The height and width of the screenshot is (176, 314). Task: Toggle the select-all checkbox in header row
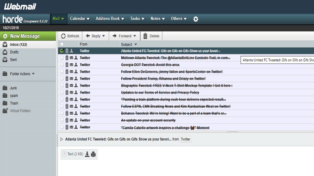point(62,44)
